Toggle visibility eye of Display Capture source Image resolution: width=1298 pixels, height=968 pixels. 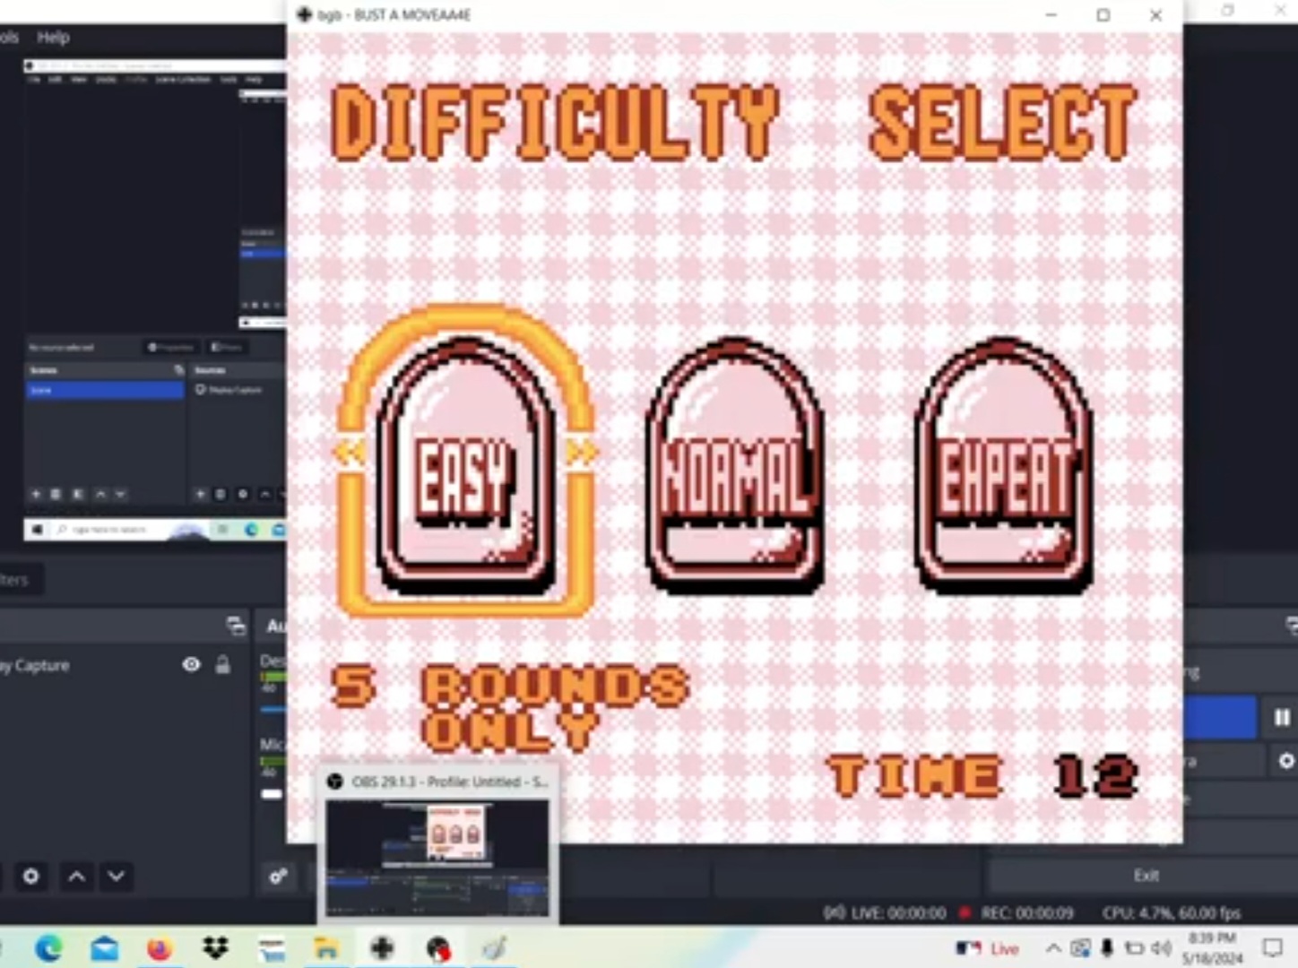pos(191,664)
